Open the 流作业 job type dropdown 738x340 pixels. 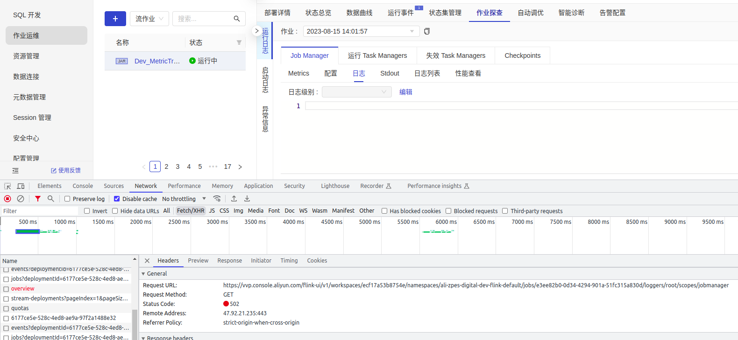point(149,19)
